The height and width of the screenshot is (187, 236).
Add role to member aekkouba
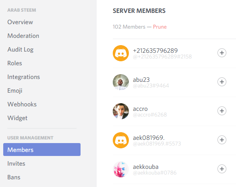[222, 169]
